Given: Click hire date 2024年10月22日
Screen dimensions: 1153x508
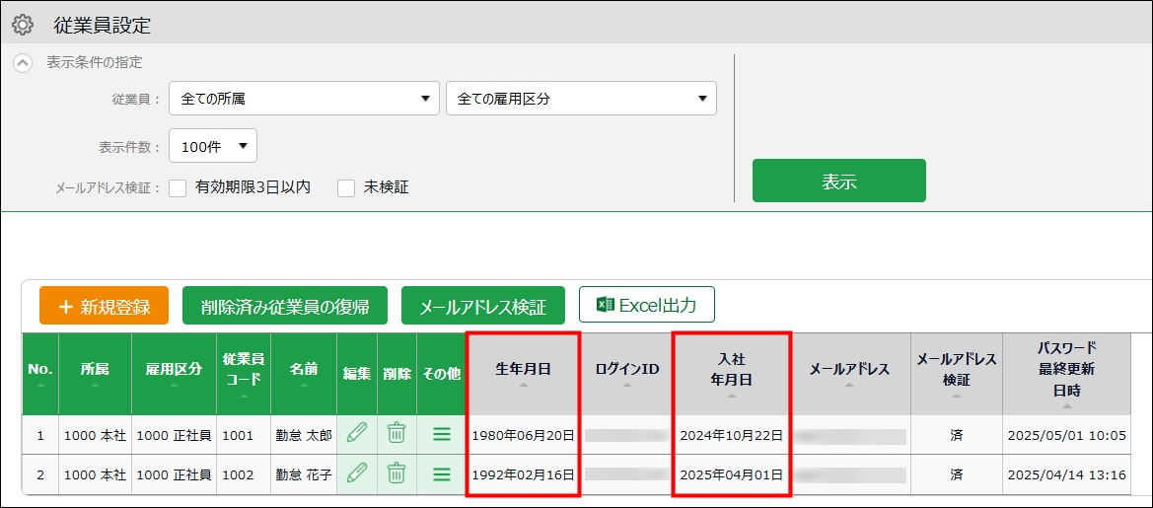Looking at the screenshot, I should [732, 435].
